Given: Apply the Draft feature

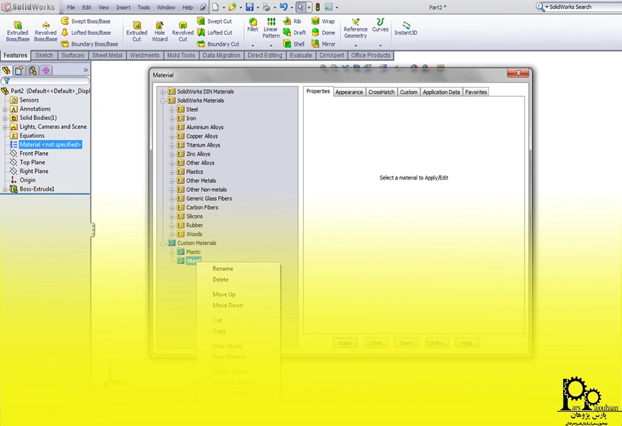Looking at the screenshot, I should click(x=295, y=33).
